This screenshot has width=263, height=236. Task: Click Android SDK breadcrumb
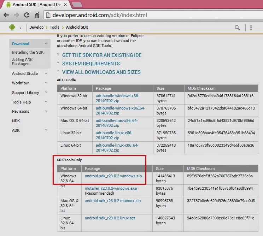pyautogui.click(x=77, y=27)
